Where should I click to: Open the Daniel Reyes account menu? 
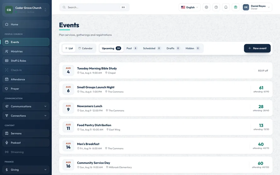coord(257,7)
